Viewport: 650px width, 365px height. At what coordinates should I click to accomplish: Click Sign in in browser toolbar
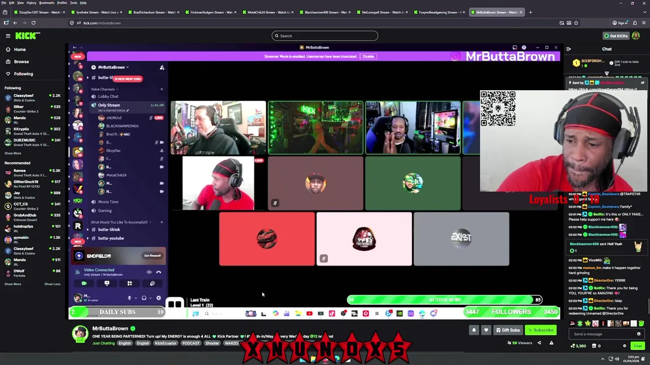tap(620, 23)
